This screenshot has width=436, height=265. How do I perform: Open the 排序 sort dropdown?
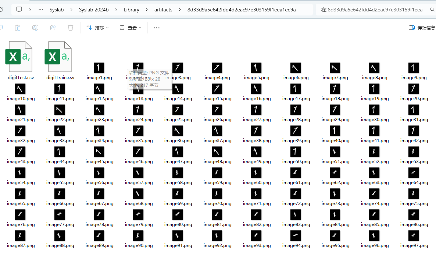[97, 28]
